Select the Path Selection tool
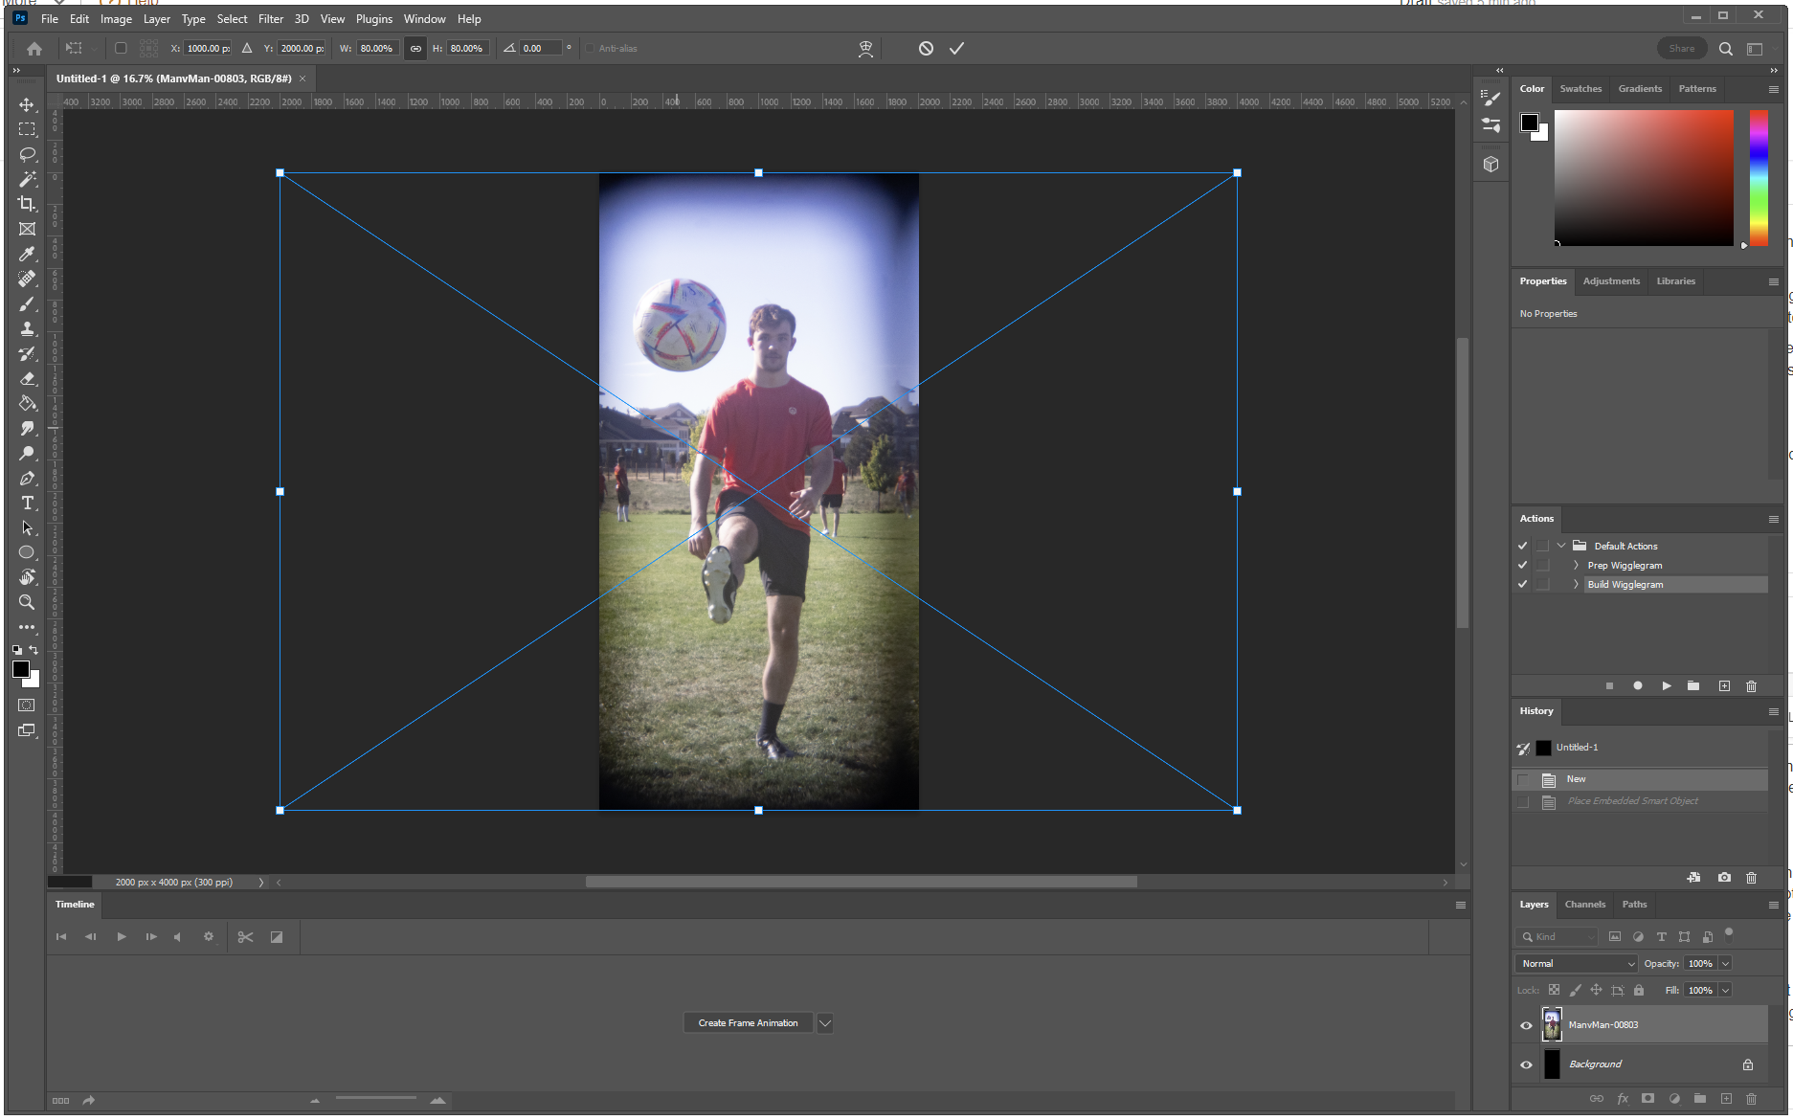The width and height of the screenshot is (1793, 1120). click(27, 527)
